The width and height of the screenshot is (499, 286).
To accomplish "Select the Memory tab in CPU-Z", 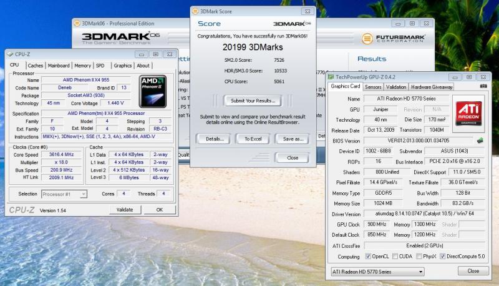I will 83,66.
